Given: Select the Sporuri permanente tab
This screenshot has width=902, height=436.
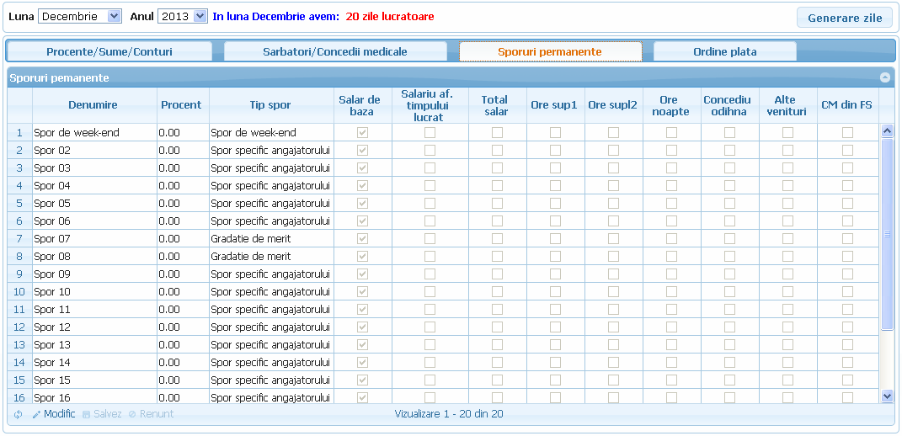Looking at the screenshot, I should point(550,51).
